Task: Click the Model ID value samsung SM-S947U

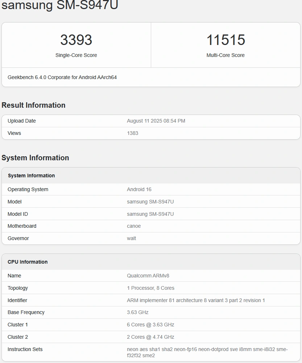Action: pyautogui.click(x=150, y=214)
